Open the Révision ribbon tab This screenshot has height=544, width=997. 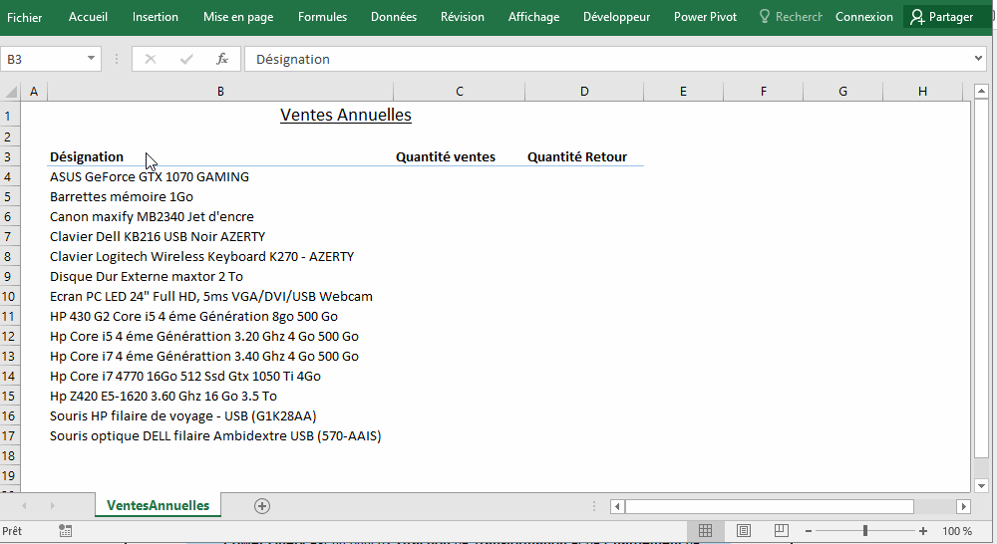(x=463, y=17)
